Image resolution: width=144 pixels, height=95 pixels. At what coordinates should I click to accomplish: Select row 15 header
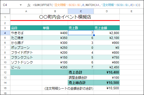point(5,88)
